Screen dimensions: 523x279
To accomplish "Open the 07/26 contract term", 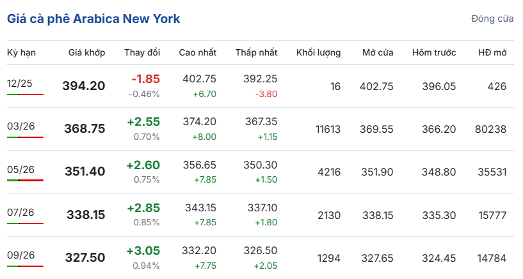I will point(20,212).
